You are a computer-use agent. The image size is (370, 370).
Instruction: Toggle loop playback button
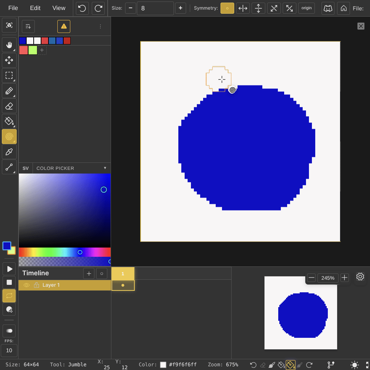pos(9,296)
